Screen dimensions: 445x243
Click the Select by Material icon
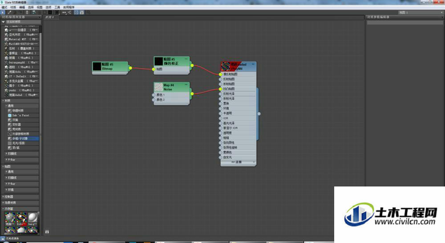88,12
